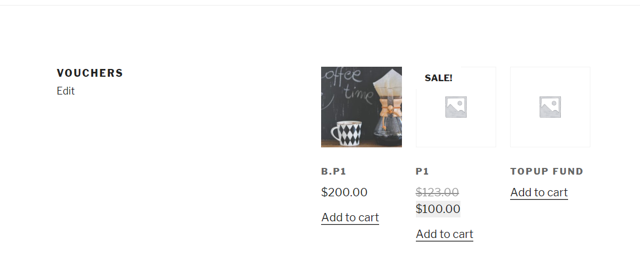Open the P1 product title
This screenshot has height=253, width=640.
point(422,171)
